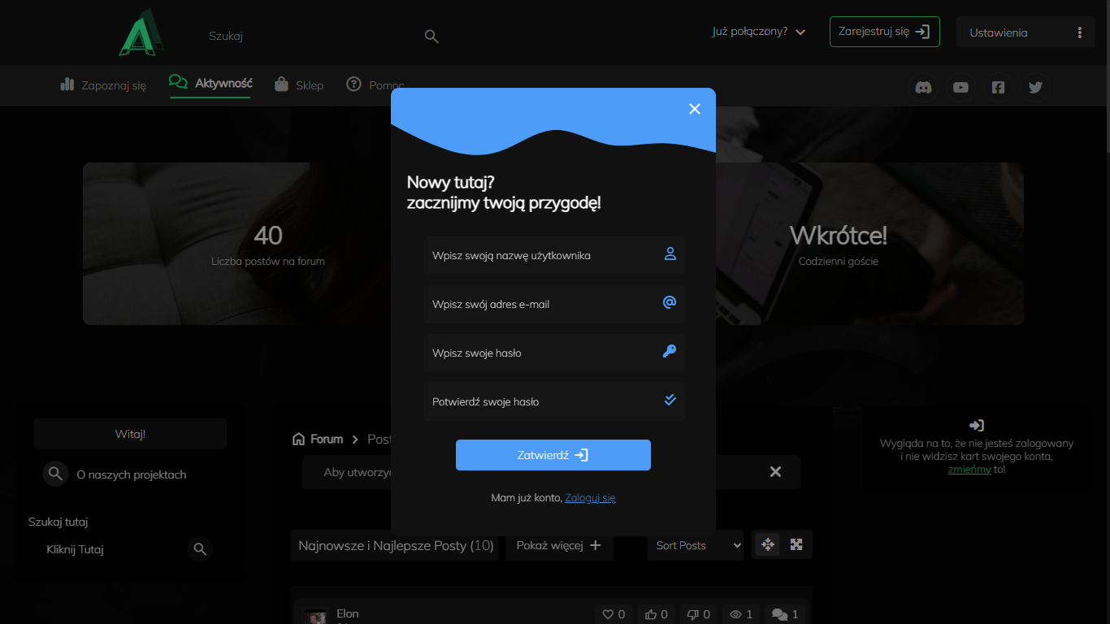Dismiss the notice bar with its X
The image size is (1110, 624).
pyautogui.click(x=775, y=472)
